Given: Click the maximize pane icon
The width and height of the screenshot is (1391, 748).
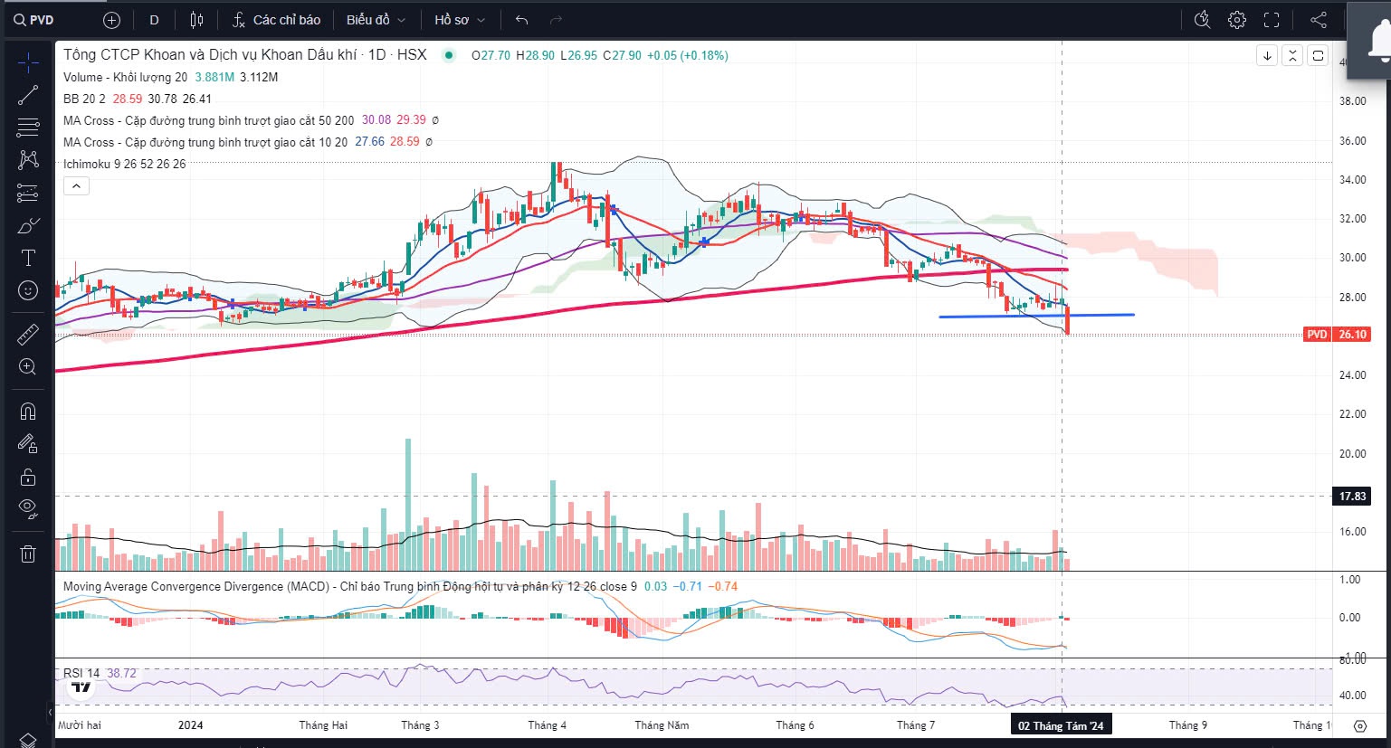Looking at the screenshot, I should 1318,55.
